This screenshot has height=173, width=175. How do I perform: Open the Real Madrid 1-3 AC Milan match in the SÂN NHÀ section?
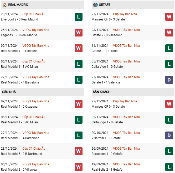pyautogui.click(x=19, y=122)
